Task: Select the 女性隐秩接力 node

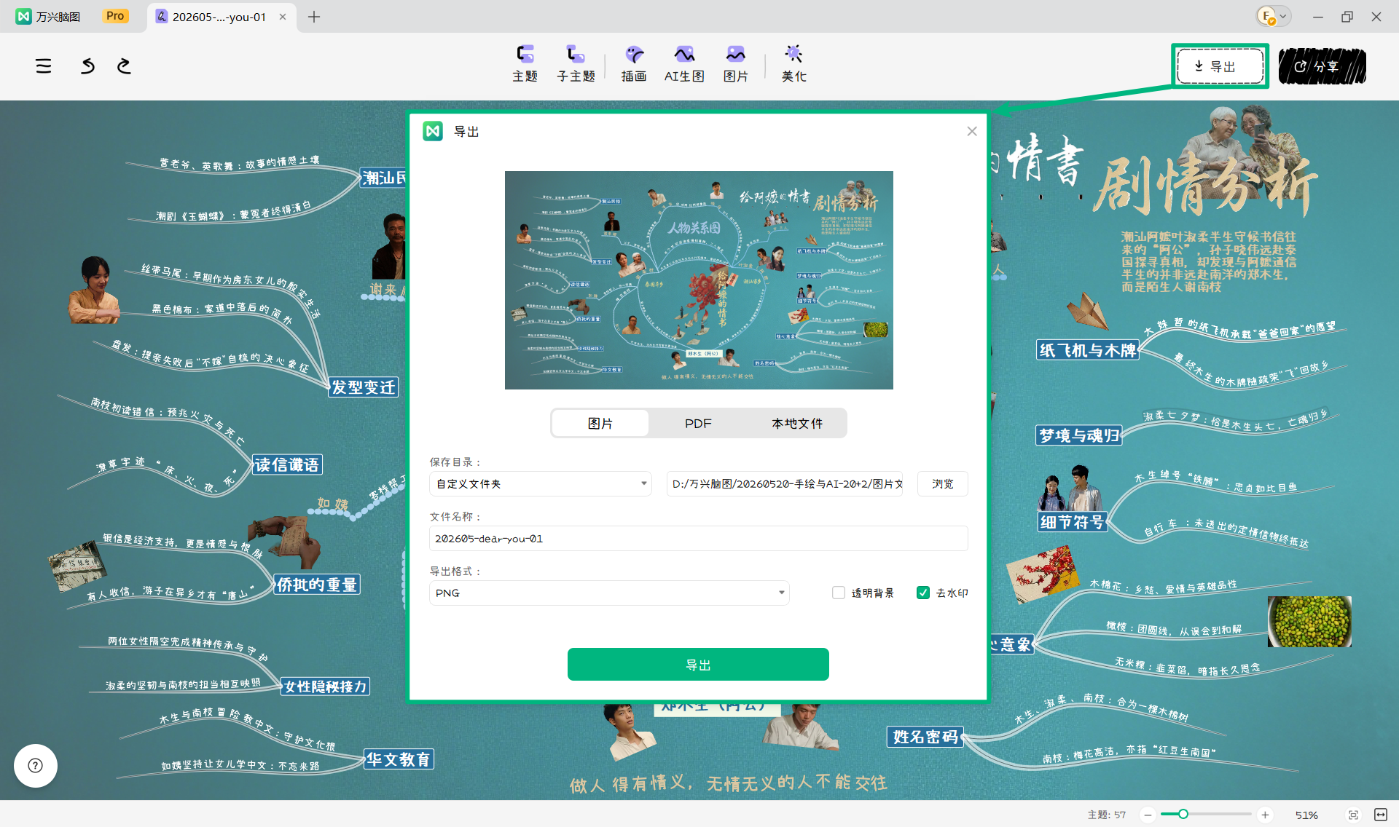Action: pyautogui.click(x=326, y=686)
